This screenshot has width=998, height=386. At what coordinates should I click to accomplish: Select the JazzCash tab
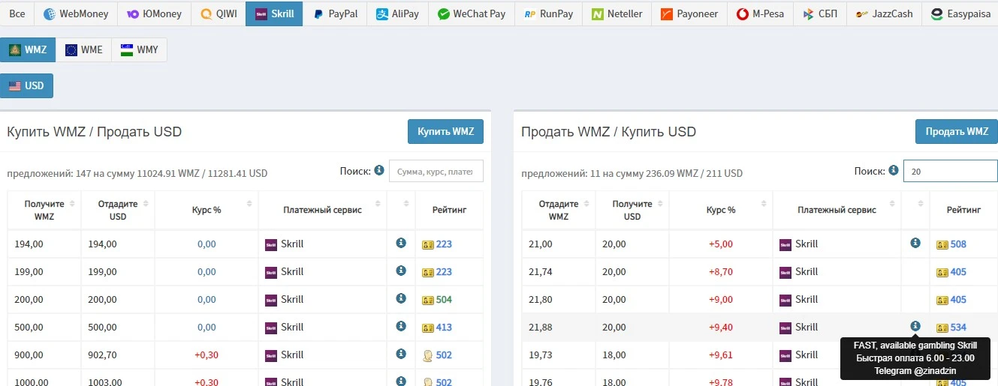885,13
